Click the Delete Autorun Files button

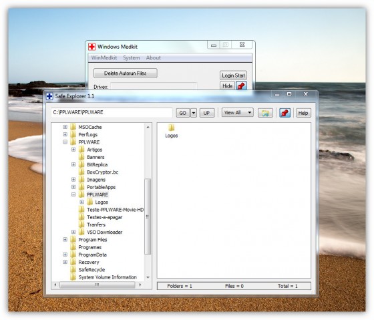[x=126, y=73]
